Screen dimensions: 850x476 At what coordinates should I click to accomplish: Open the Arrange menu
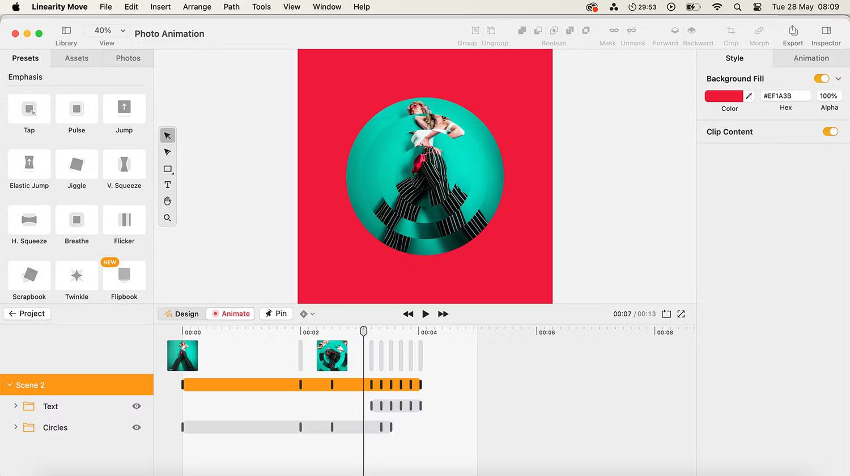tap(197, 7)
